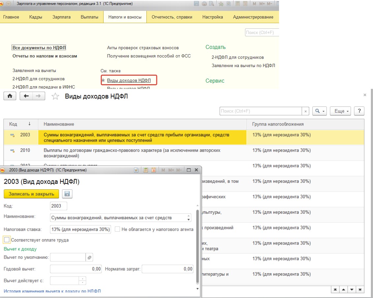Click M- in main title bar
373x298 pixels.
click(x=269, y=4)
